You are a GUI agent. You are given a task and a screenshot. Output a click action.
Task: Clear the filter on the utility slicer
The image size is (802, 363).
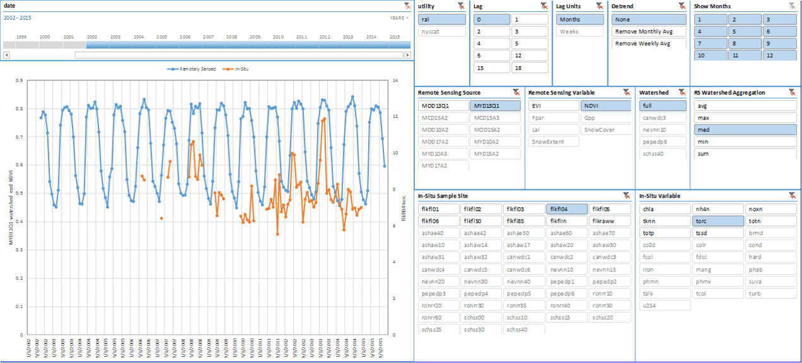[x=461, y=6]
